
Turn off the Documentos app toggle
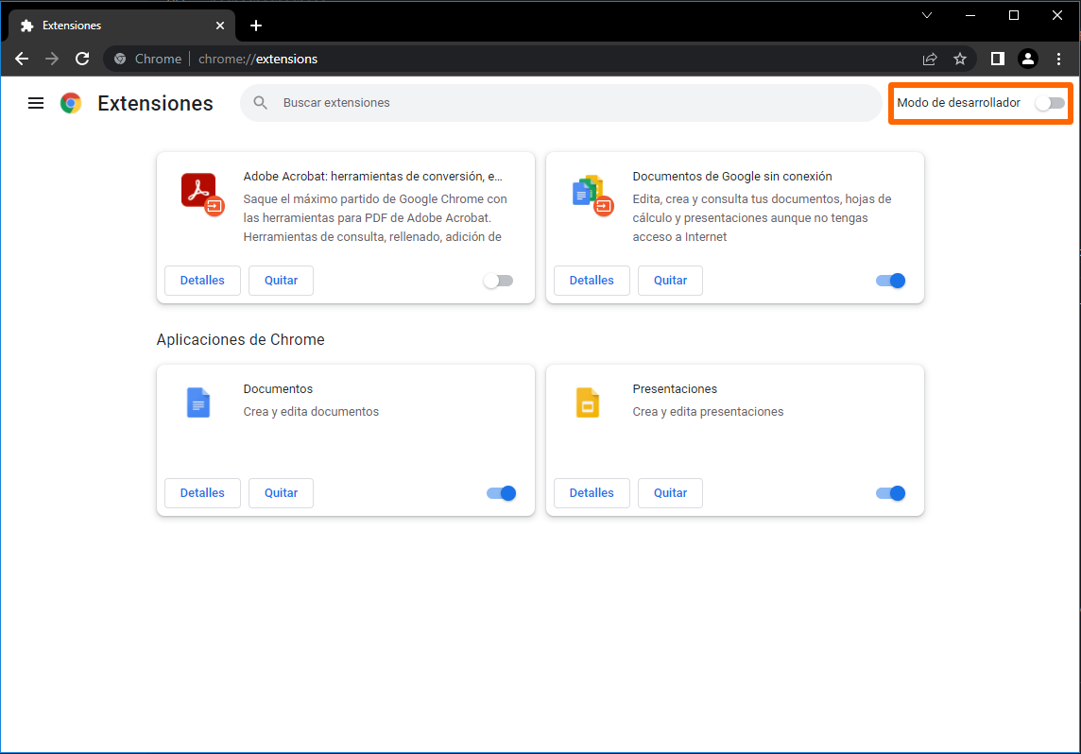(501, 493)
